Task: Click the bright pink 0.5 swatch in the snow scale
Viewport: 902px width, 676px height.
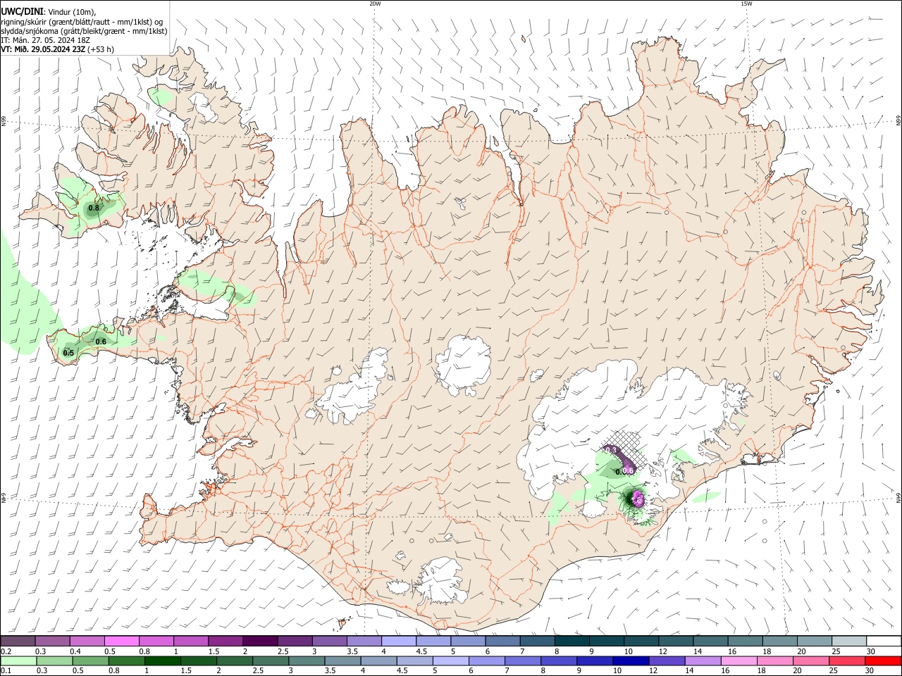Action: pyautogui.click(x=121, y=641)
